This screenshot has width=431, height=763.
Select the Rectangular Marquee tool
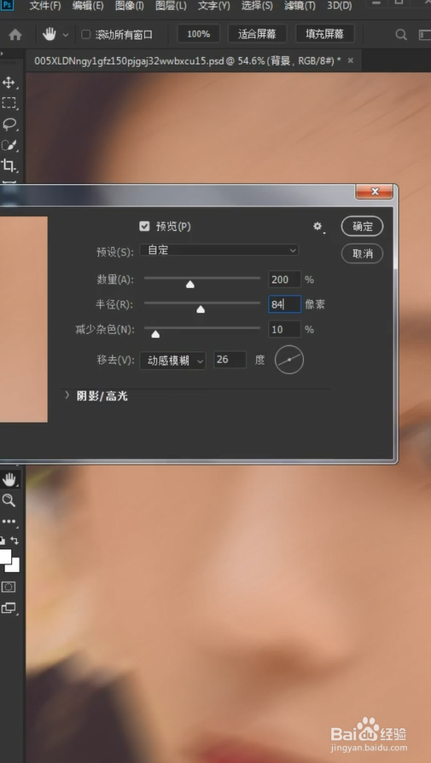point(9,102)
